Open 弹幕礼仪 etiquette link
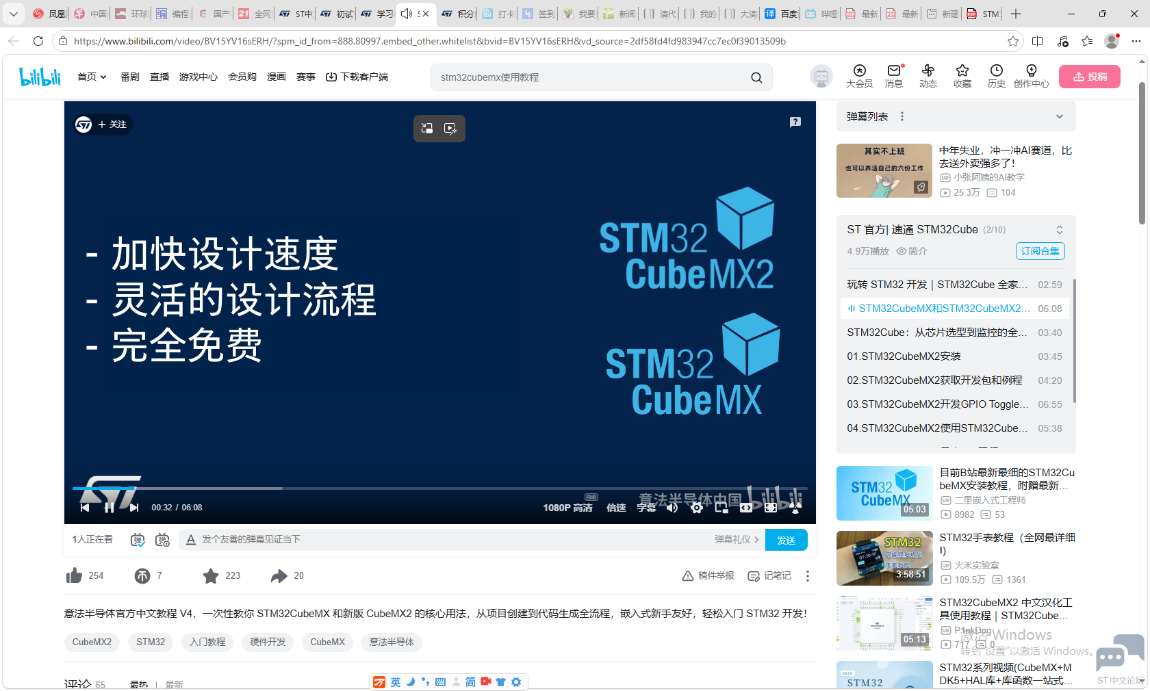Viewport: 1150px width, 691px height. [x=737, y=540]
